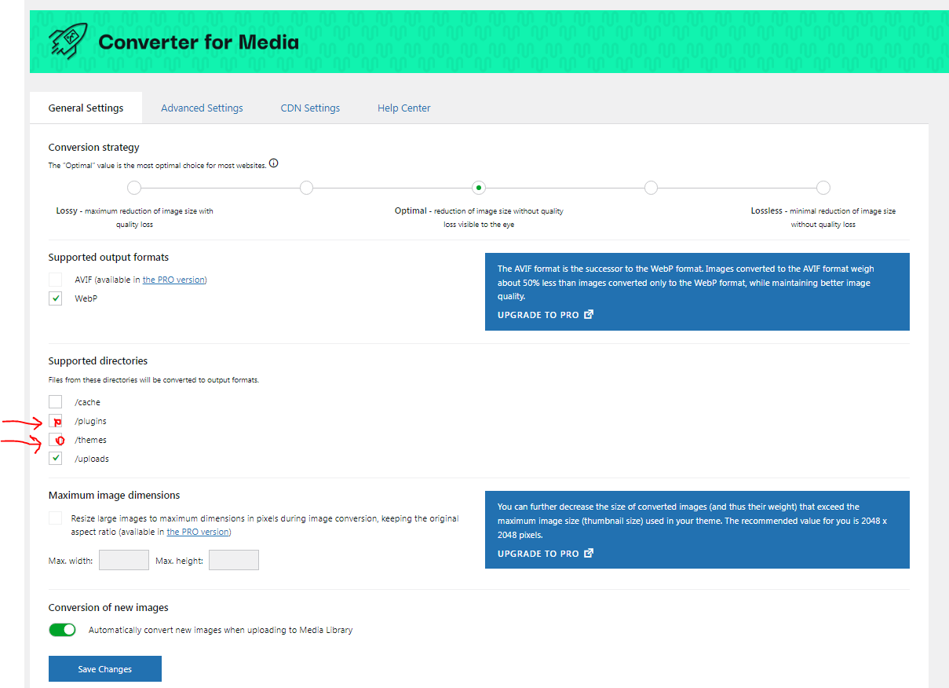Image resolution: width=949 pixels, height=688 pixels.
Task: Focus the Max. width input field
Action: click(124, 560)
